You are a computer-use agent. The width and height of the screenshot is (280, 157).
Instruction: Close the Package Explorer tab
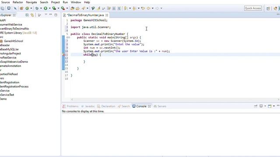(14, 15)
